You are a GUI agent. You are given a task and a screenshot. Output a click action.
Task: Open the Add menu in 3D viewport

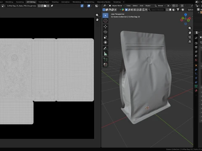pyautogui.click(x=141, y=6)
